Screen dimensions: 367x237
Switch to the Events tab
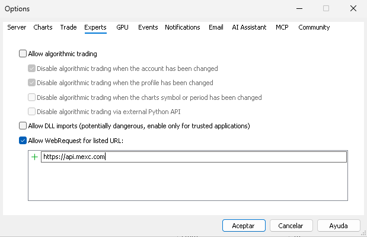(148, 27)
